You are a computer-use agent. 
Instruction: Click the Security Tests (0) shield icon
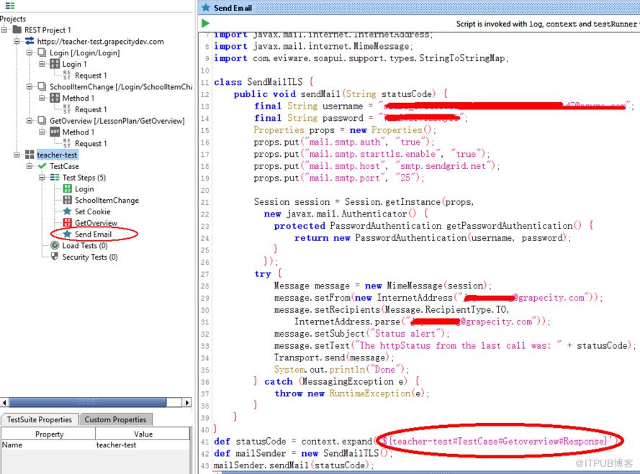tap(55, 257)
